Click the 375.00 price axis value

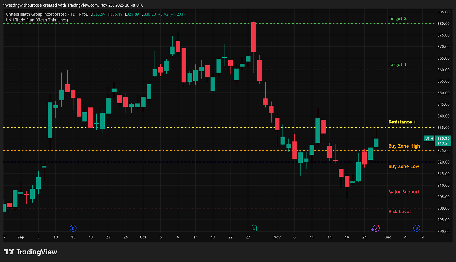443,35
